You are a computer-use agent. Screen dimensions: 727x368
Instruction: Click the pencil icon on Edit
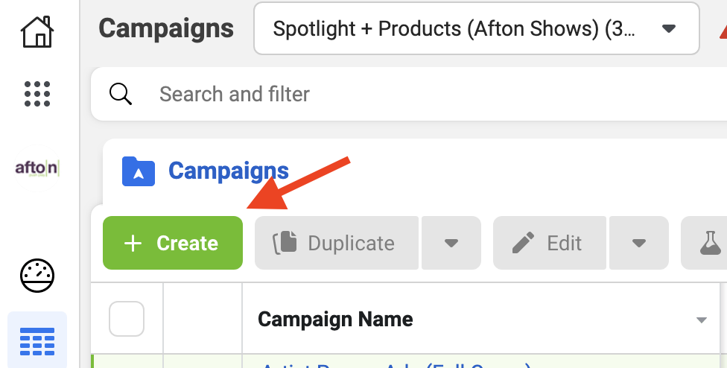click(x=523, y=243)
